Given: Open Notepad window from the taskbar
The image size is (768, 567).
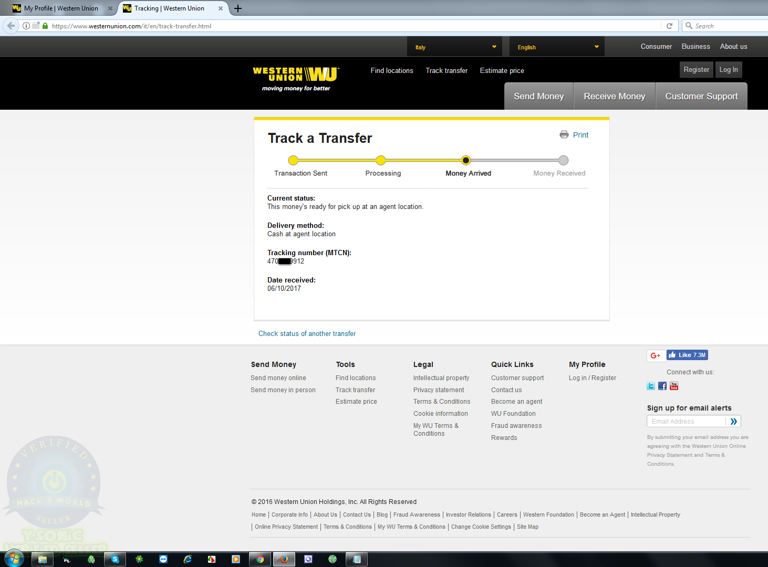Looking at the screenshot, I should tap(357, 559).
